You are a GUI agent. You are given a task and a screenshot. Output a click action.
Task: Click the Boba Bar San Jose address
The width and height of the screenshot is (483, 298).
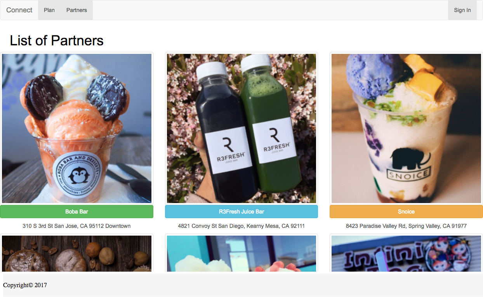pyautogui.click(x=76, y=226)
